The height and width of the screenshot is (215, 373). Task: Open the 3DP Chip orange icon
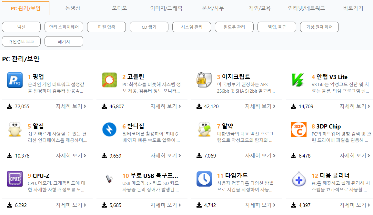298,129
